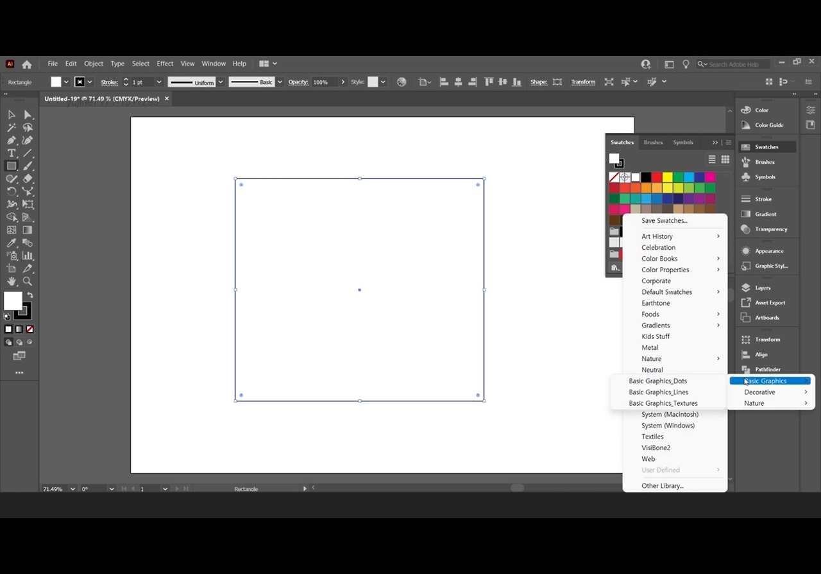Image resolution: width=821 pixels, height=574 pixels.
Task: Pick the black swatch
Action: [x=646, y=177]
